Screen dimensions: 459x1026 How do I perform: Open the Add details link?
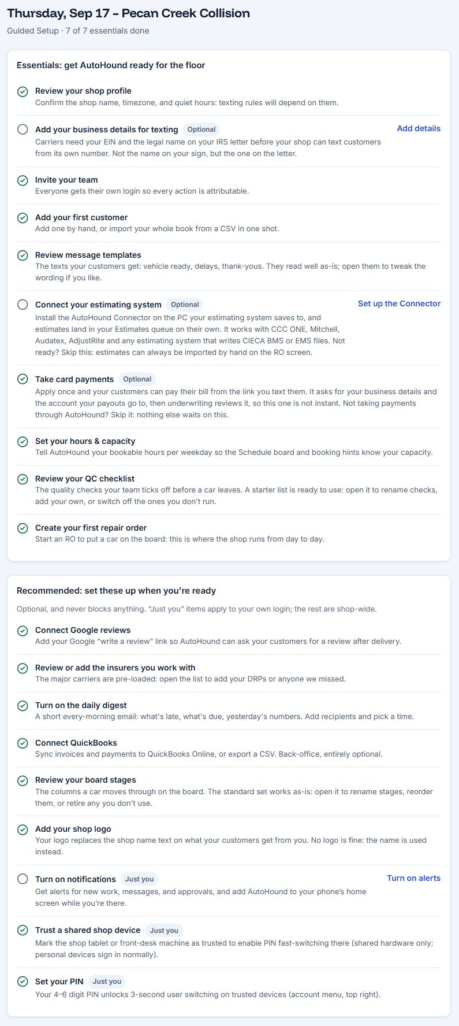[419, 128]
